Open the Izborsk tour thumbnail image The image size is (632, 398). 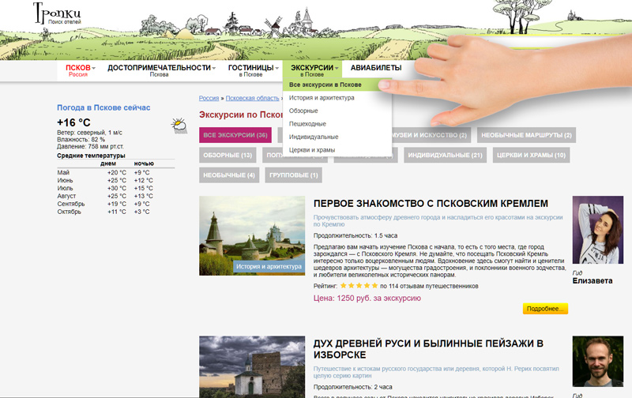[252, 366]
